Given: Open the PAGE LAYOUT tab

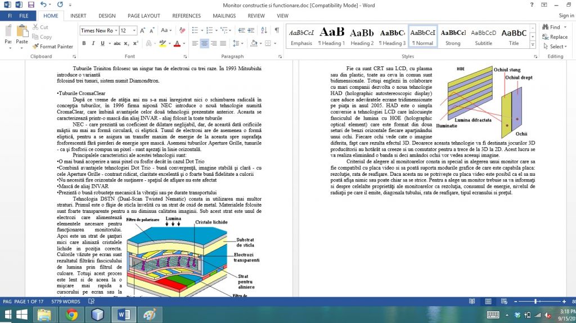Looking at the screenshot, I should click(143, 16).
